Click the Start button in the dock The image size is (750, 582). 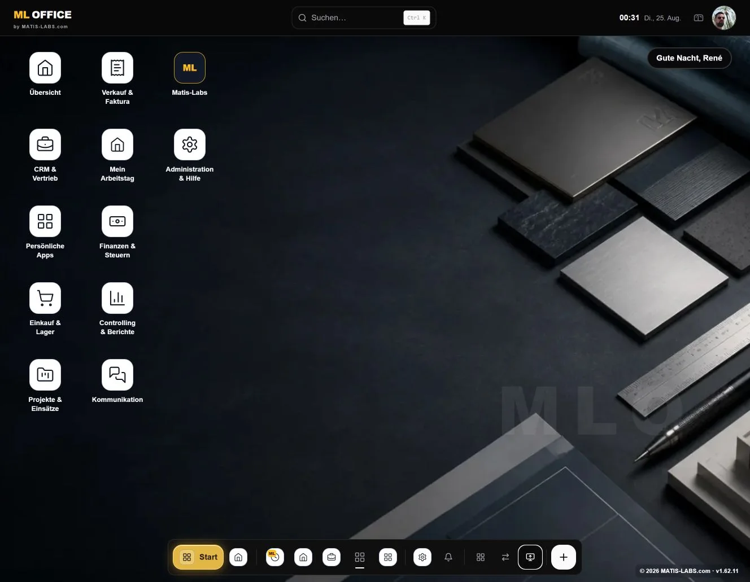(198, 557)
